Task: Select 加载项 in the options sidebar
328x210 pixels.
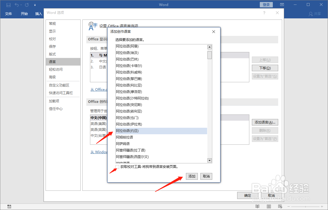Action: 63,101
